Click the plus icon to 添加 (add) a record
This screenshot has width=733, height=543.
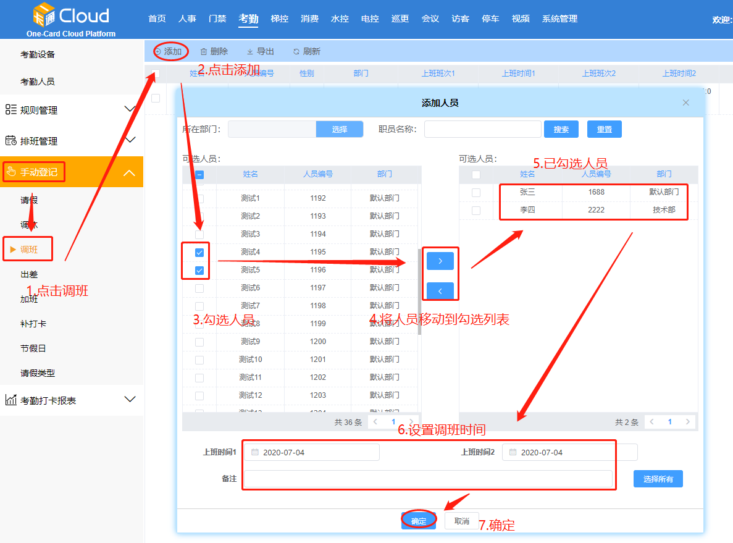159,51
